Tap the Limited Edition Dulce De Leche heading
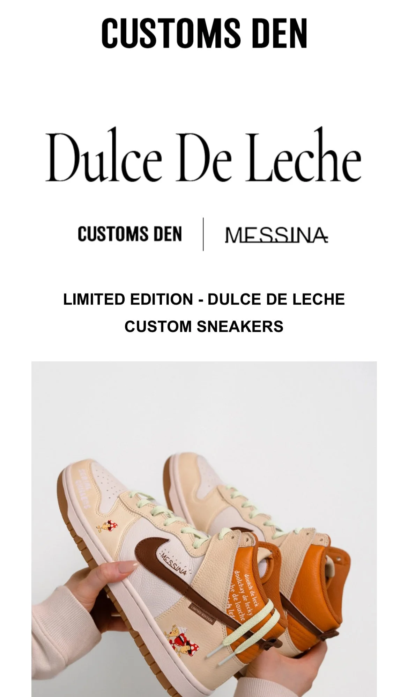408x697 pixels. pos(204,299)
